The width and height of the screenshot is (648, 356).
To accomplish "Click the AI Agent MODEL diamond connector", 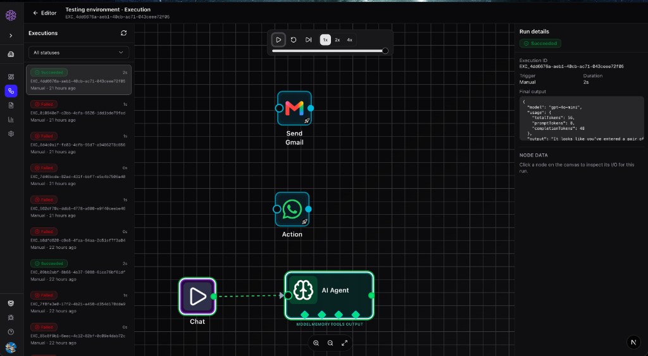I will (x=304, y=315).
